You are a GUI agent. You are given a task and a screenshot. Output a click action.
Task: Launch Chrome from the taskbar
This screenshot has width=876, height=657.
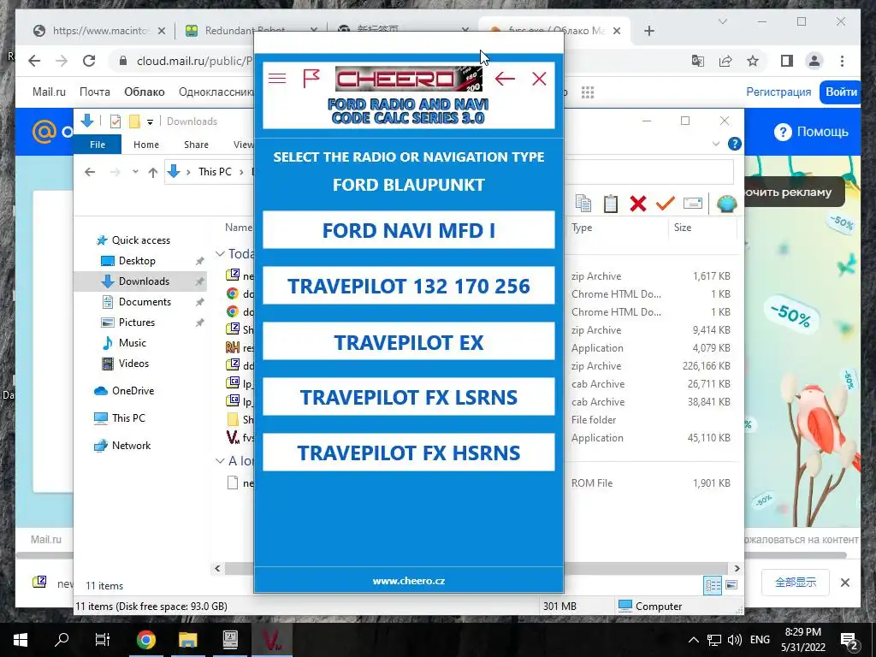pos(145,640)
